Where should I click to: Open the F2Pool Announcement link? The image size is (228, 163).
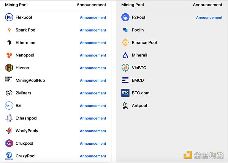click(209, 17)
